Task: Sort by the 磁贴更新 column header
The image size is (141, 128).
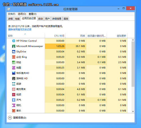Action: pos(117,36)
